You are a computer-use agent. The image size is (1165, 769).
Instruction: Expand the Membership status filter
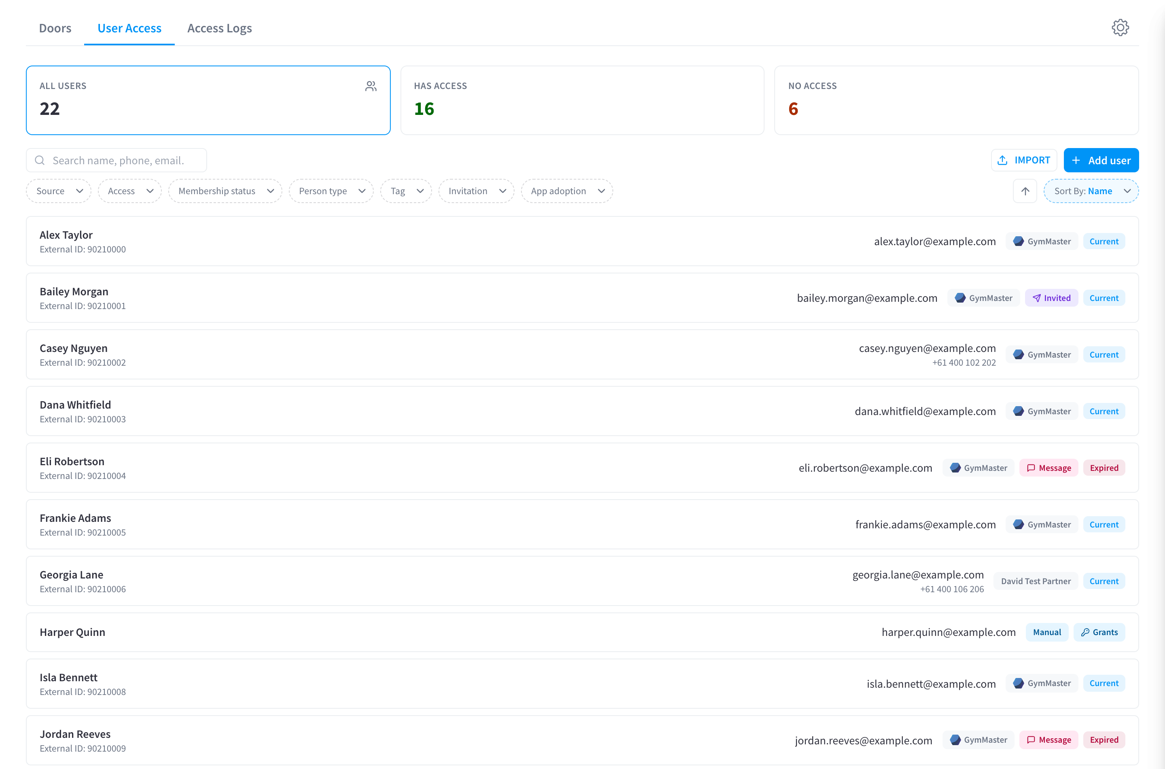[225, 191]
